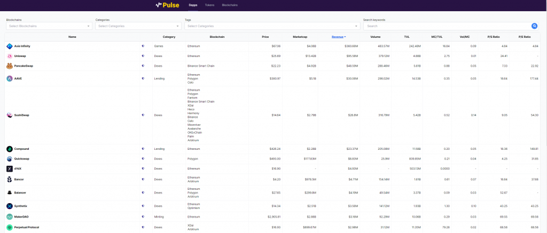Image resolution: width=547 pixels, height=233 pixels.
Task: Click the Quickswap logo icon
Action: 10,159
